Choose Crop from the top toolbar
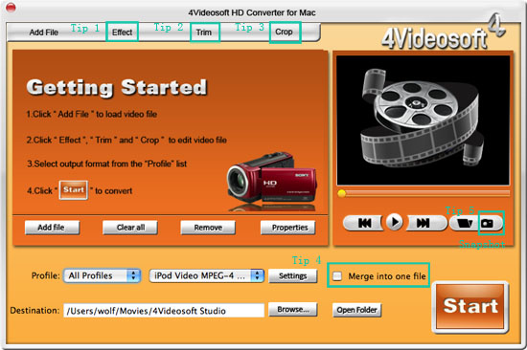This screenshot has width=527, height=350. point(285,32)
